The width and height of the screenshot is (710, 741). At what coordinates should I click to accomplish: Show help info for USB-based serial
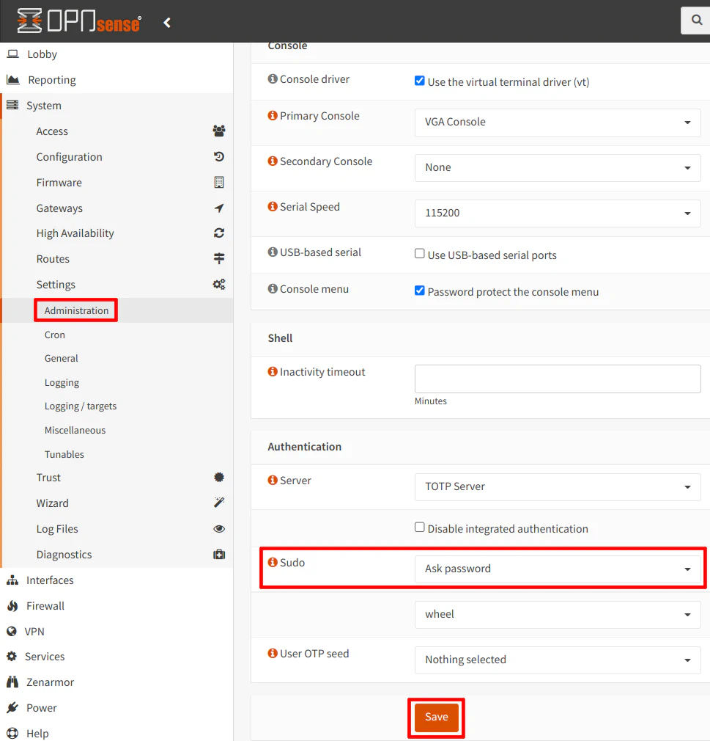[x=273, y=252]
